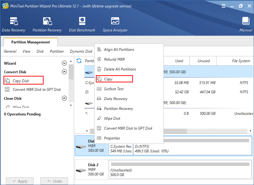
Task: Select Convert MBR Disk to GPT Disk context entry
Action: 129,128
